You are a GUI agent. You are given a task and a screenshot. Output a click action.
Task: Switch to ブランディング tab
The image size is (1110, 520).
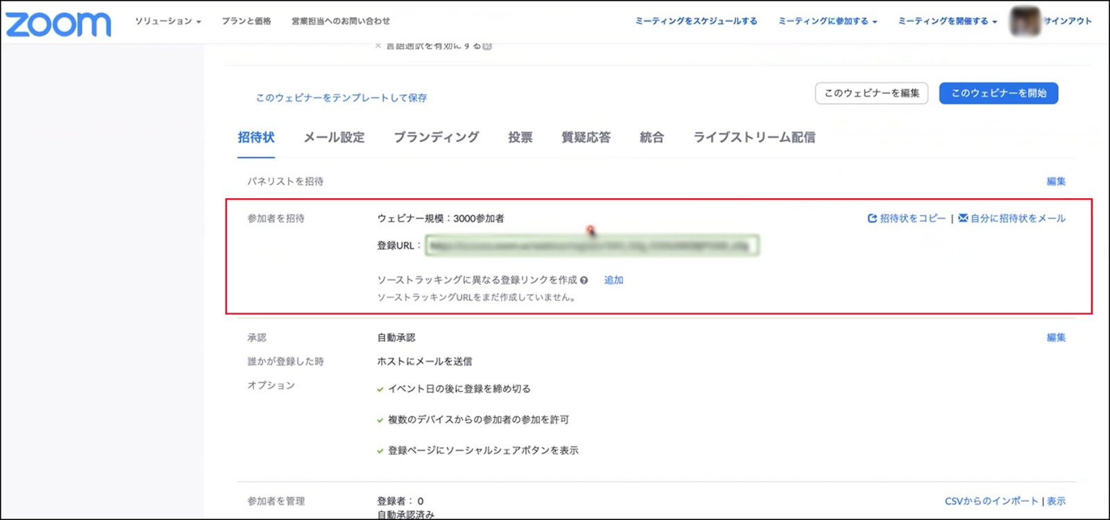pos(436,137)
